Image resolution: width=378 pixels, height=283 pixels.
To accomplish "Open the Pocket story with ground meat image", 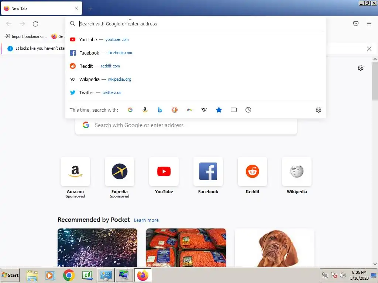I will (186, 248).
